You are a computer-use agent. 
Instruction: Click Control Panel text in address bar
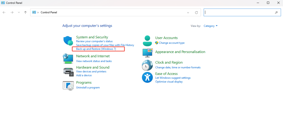point(49,12)
